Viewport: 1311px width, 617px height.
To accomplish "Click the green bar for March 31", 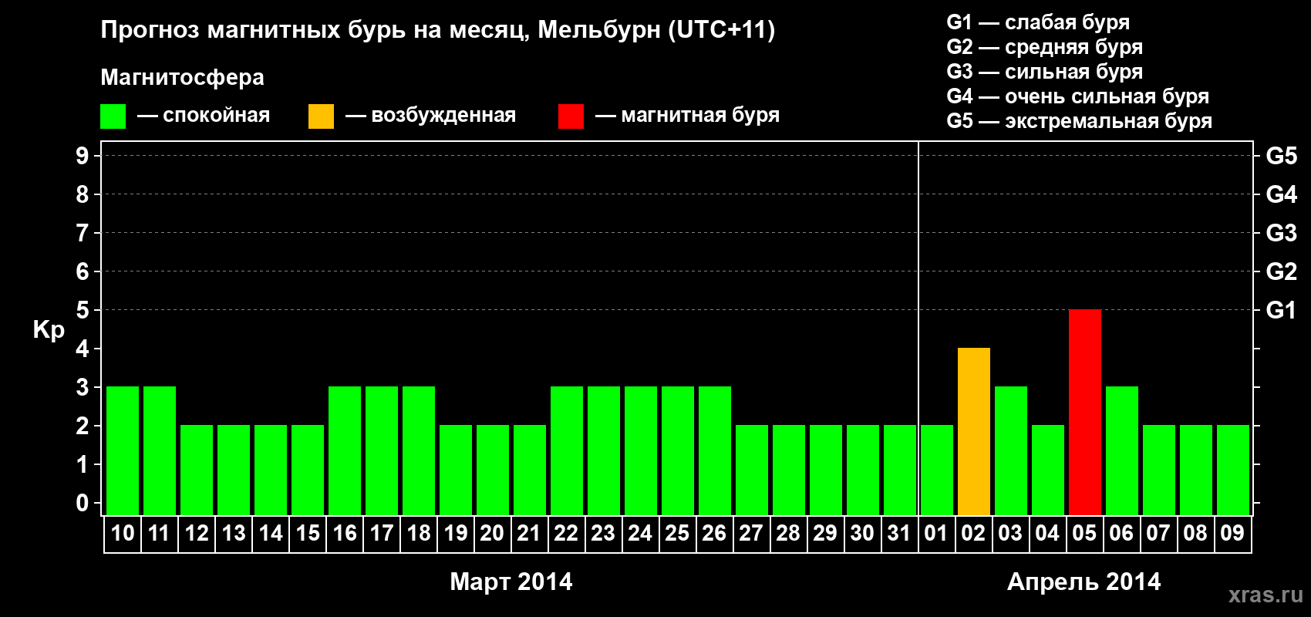I will (x=900, y=470).
